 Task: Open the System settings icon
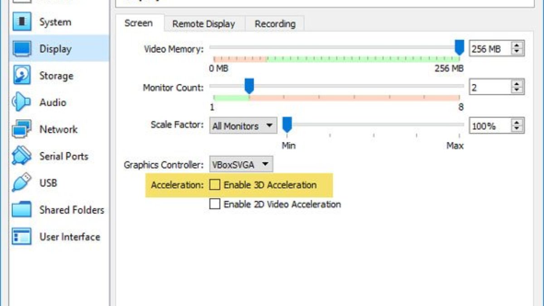pos(22,22)
